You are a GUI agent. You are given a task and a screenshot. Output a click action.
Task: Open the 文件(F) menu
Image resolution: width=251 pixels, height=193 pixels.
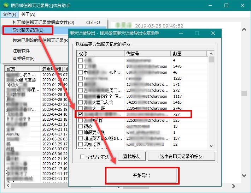pos(10,14)
